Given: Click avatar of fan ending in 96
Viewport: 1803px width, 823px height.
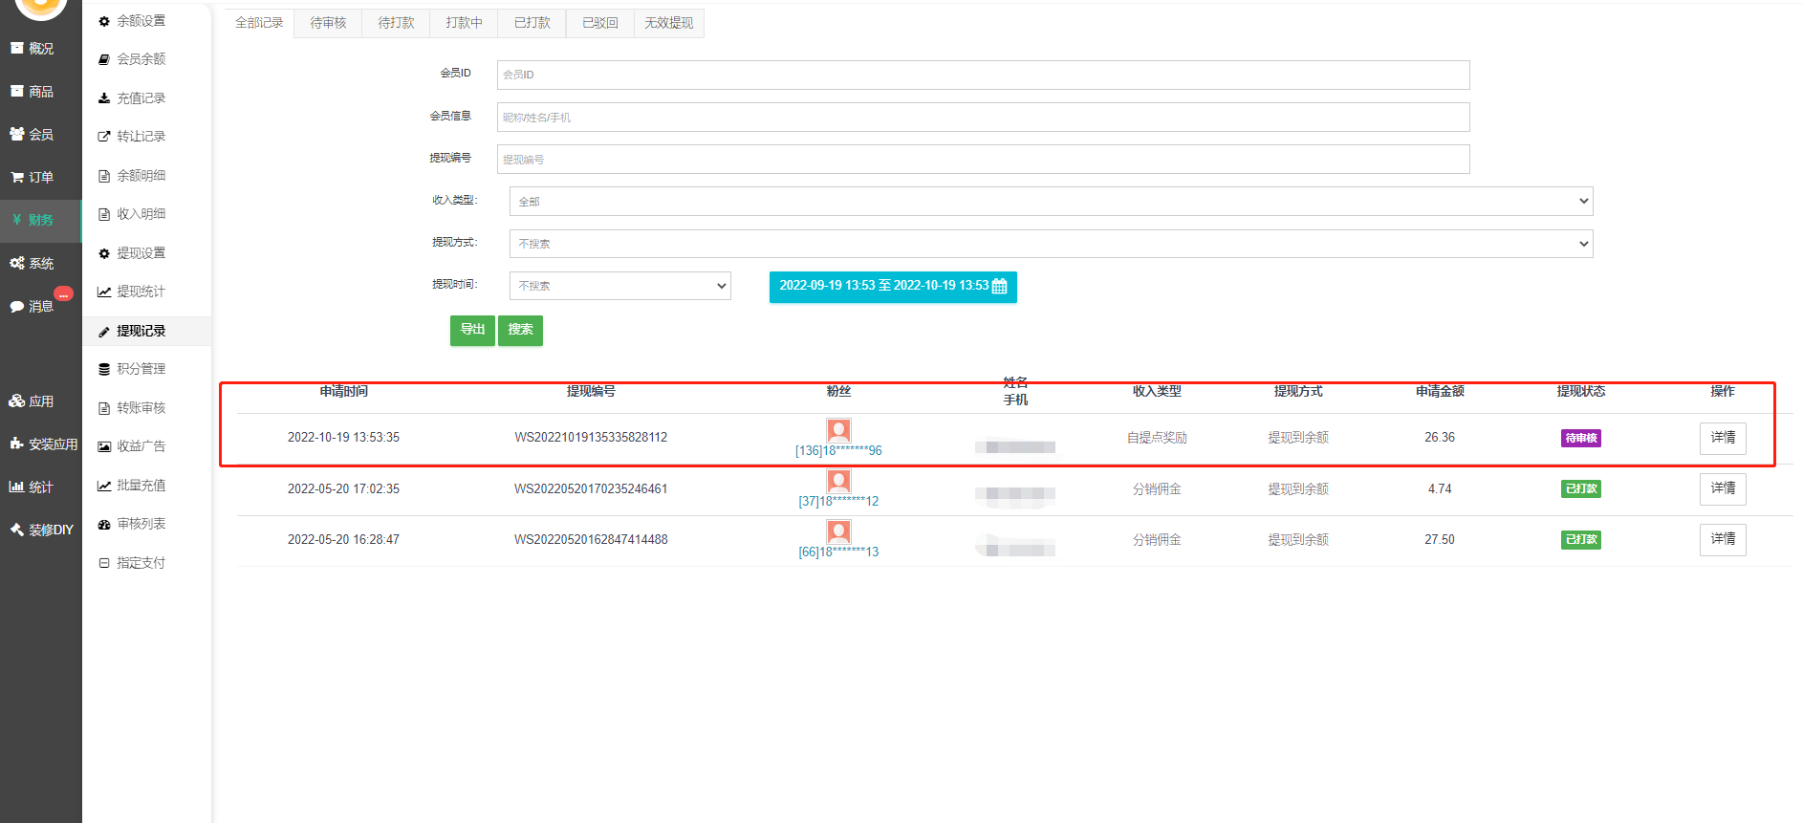Looking at the screenshot, I should (838, 430).
